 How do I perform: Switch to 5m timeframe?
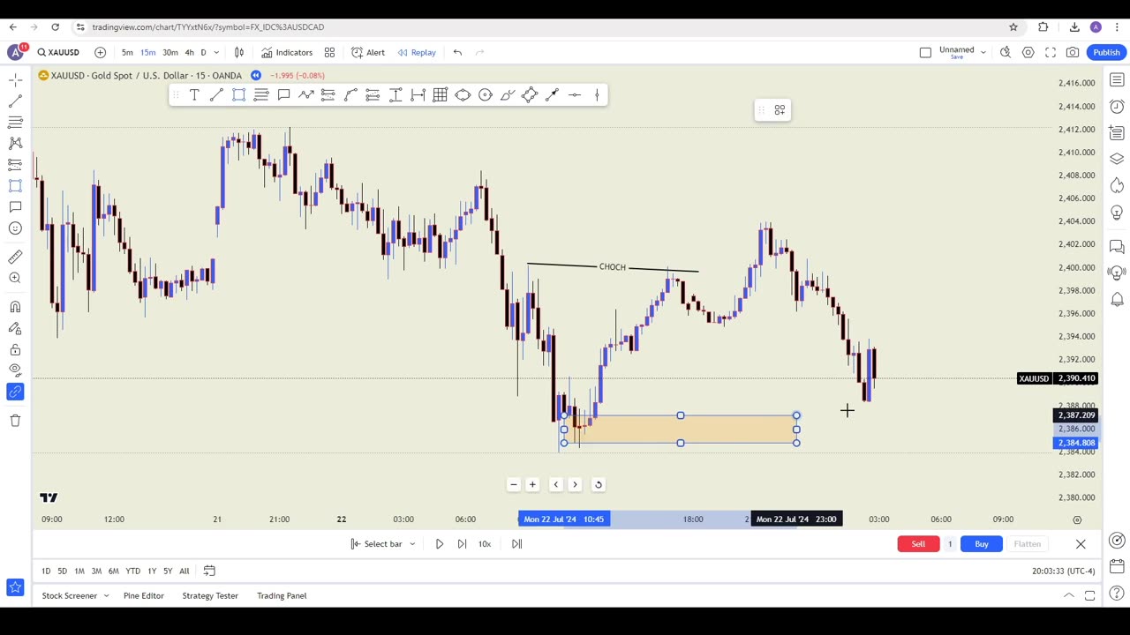click(127, 52)
